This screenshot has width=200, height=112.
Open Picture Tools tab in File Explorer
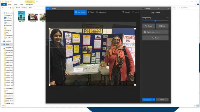point(30,4)
